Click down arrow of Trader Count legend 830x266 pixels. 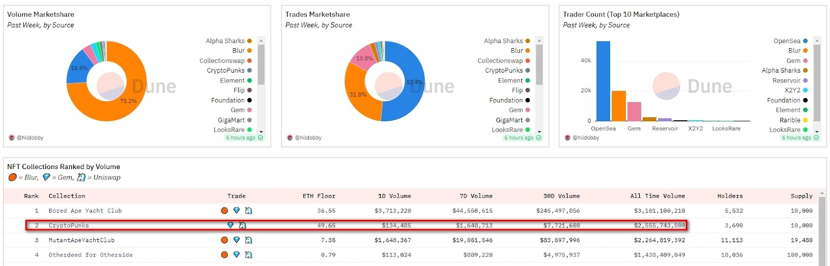coord(817,132)
